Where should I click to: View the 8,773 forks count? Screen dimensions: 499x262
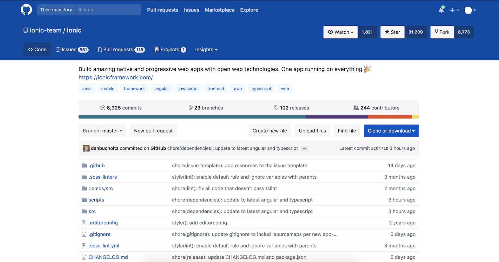click(464, 32)
